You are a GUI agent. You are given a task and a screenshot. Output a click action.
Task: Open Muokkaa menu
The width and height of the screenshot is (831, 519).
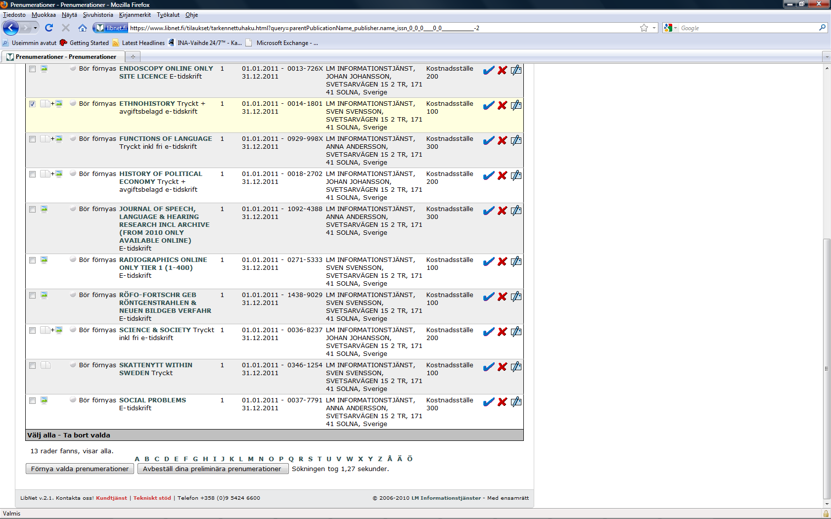(x=44, y=15)
